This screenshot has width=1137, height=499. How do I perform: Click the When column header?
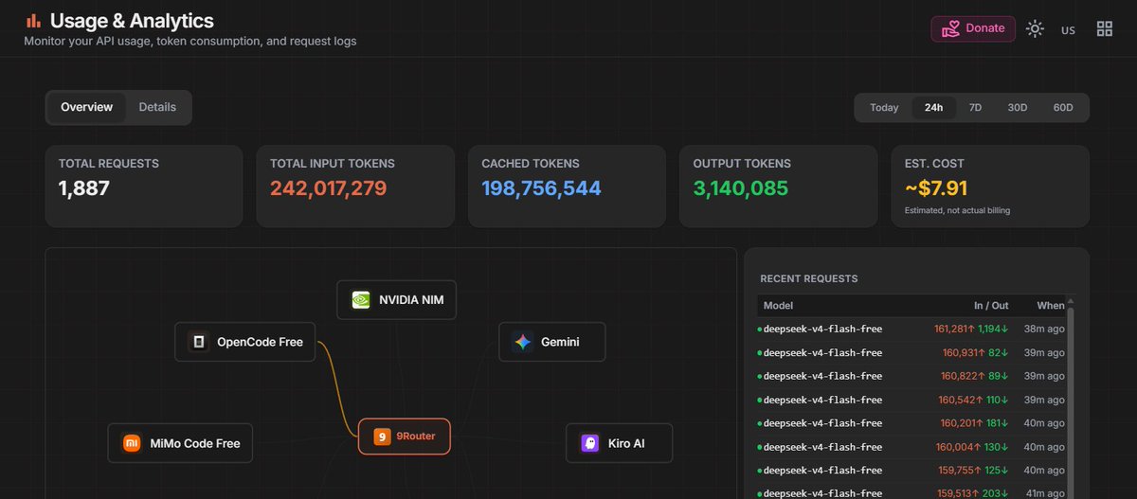[x=1051, y=306]
